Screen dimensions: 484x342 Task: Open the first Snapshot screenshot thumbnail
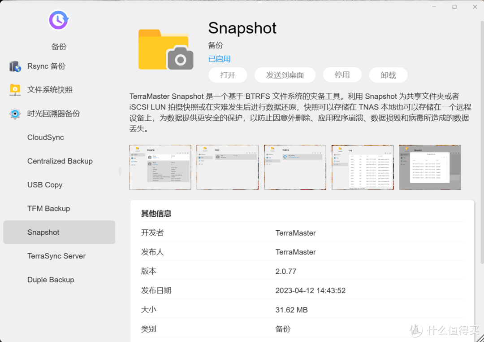160,167
